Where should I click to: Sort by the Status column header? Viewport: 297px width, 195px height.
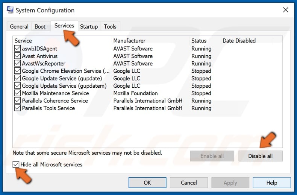tap(205, 41)
